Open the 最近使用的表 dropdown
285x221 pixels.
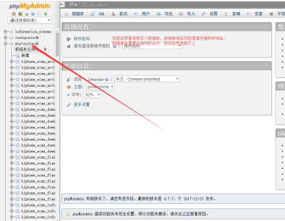[30, 21]
